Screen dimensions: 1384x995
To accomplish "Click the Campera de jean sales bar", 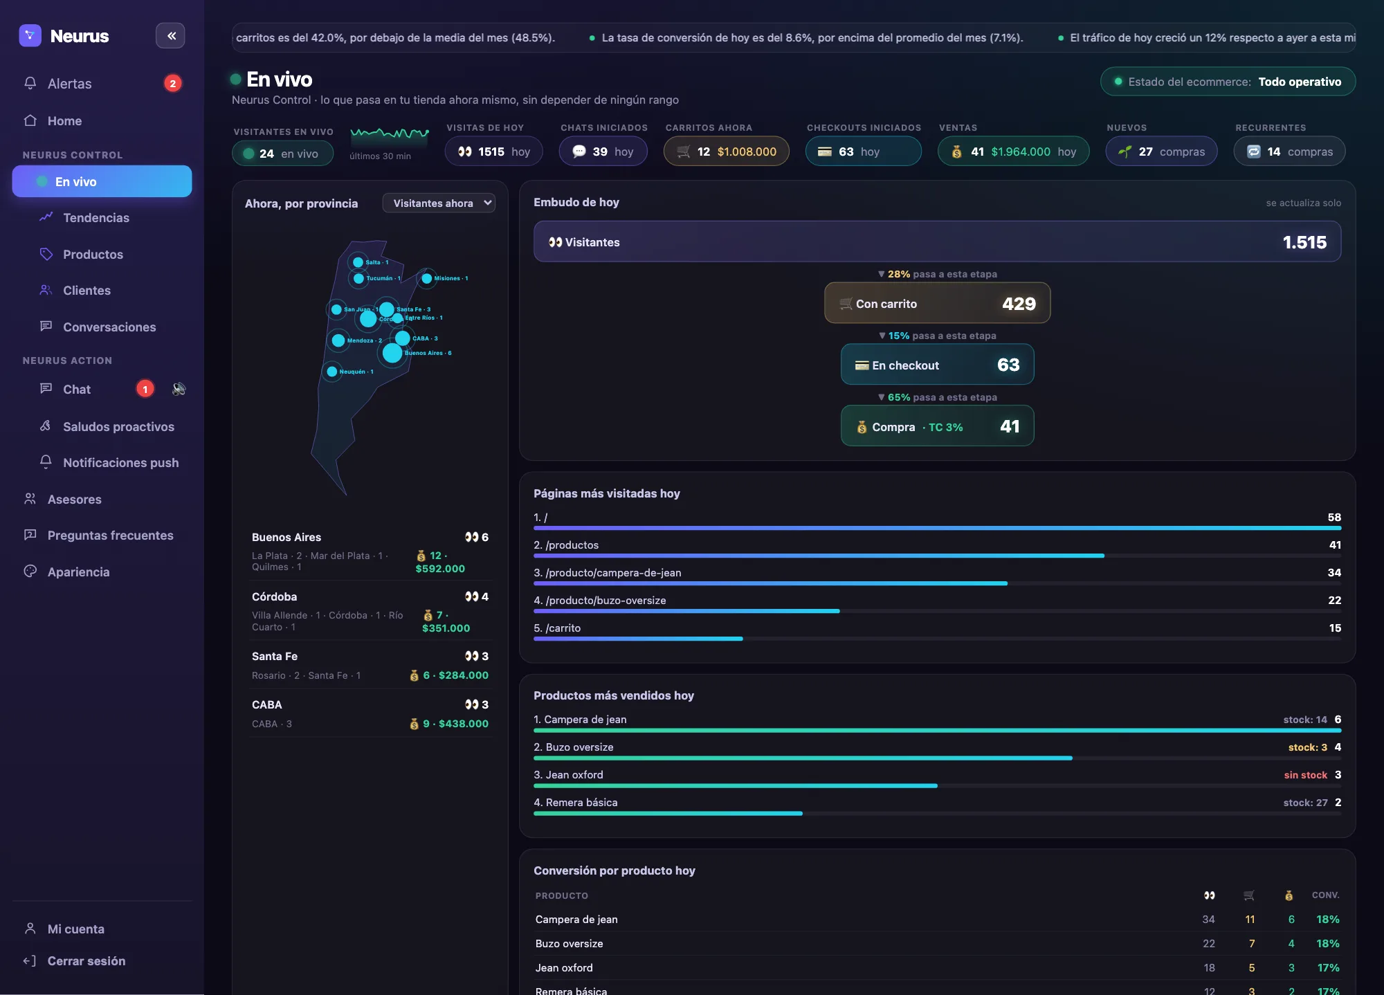I will 937,730.
